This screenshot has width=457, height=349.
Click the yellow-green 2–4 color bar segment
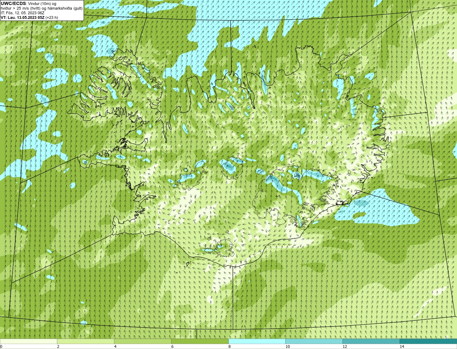86,341
